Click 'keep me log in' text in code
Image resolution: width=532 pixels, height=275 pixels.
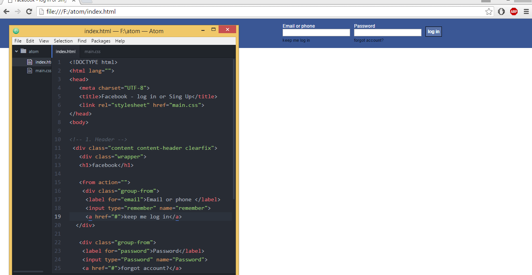click(x=146, y=216)
